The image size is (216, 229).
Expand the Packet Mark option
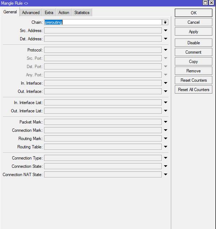(165, 122)
